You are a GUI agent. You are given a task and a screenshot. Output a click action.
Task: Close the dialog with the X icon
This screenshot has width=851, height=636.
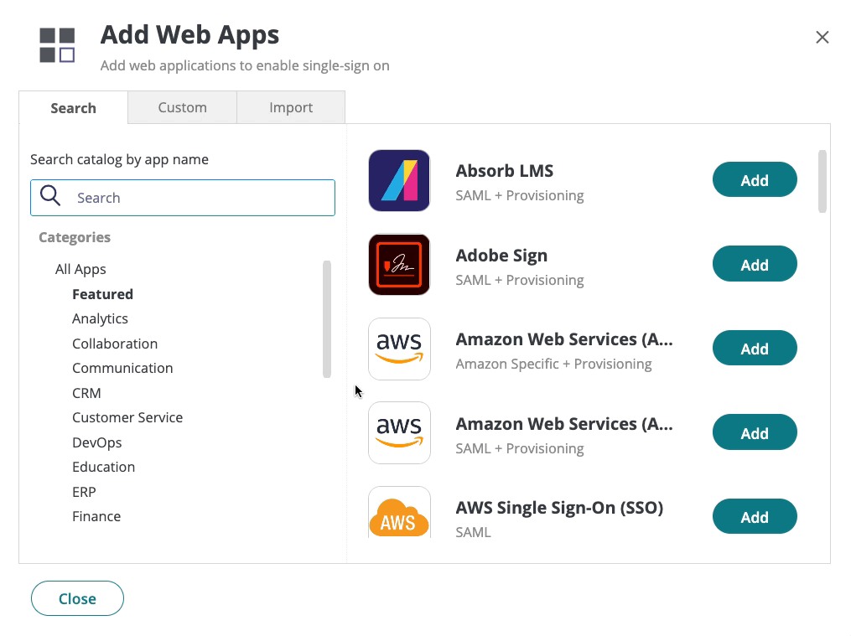822,37
